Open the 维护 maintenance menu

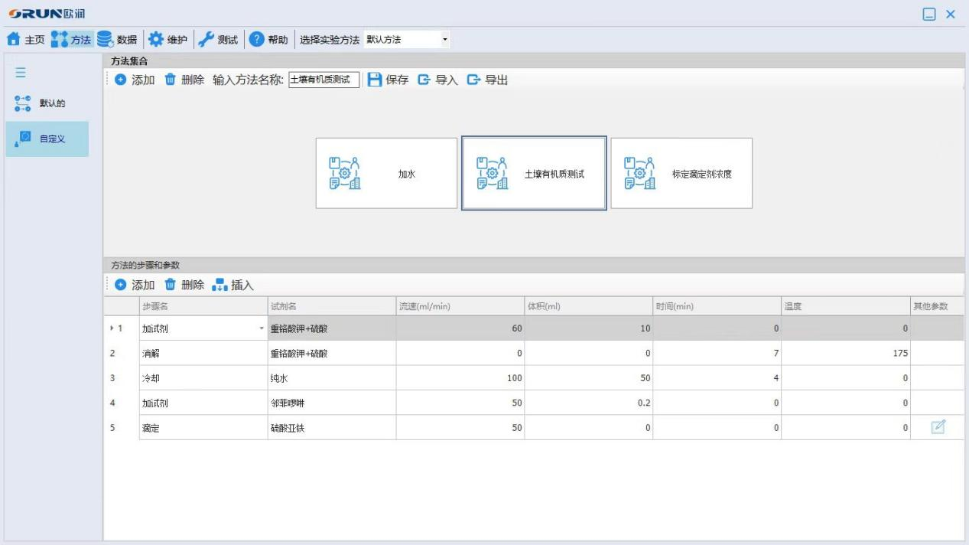click(x=167, y=39)
